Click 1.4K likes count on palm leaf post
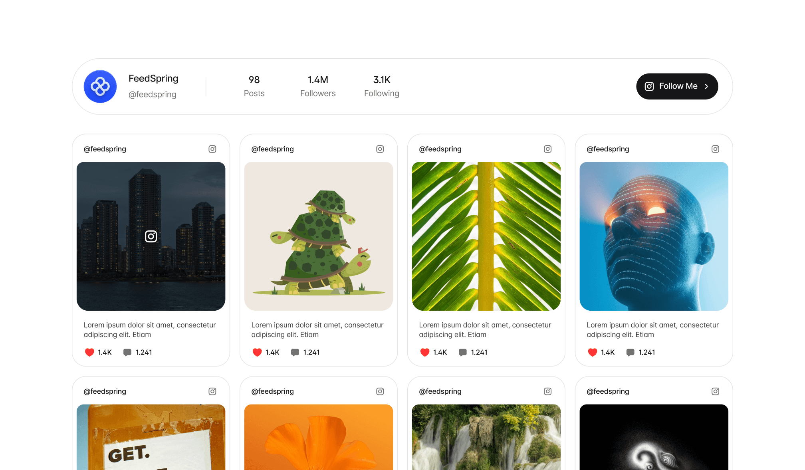The height and width of the screenshot is (470, 805). click(x=440, y=352)
